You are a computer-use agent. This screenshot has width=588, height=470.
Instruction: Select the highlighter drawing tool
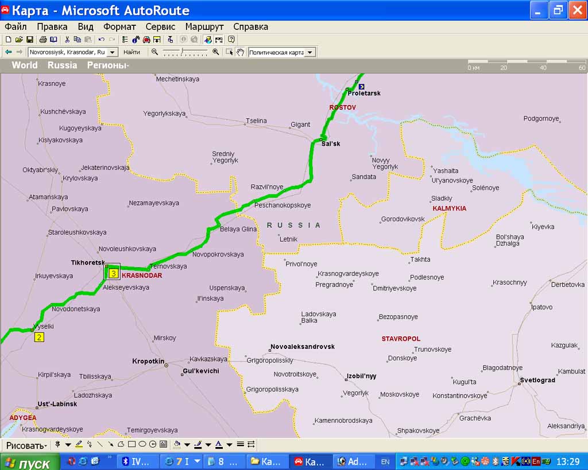point(79,444)
